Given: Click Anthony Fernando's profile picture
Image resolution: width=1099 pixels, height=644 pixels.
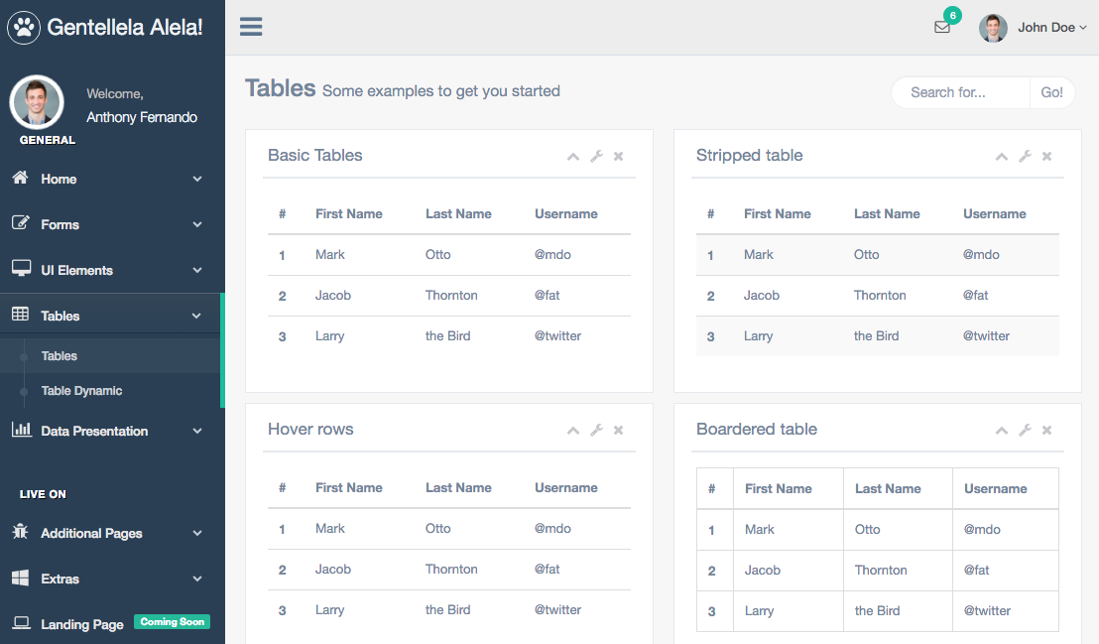Looking at the screenshot, I should (x=38, y=102).
